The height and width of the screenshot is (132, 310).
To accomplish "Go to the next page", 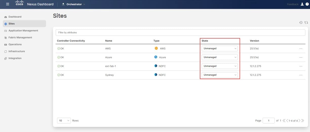I will tap(299, 121).
